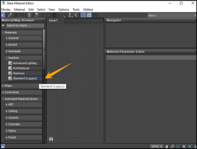Viewport: 197px width, 149px height.
Task: Toggle the Parameter Editor panel icon
Action: 89,15
